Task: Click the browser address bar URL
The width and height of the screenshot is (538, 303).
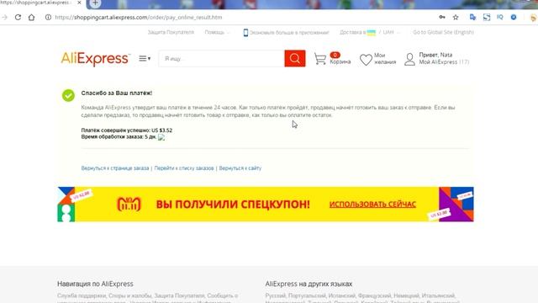Action: [x=139, y=17]
